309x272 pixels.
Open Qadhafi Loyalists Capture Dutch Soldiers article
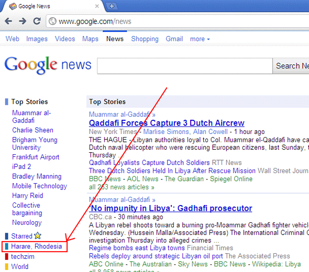coord(149,163)
